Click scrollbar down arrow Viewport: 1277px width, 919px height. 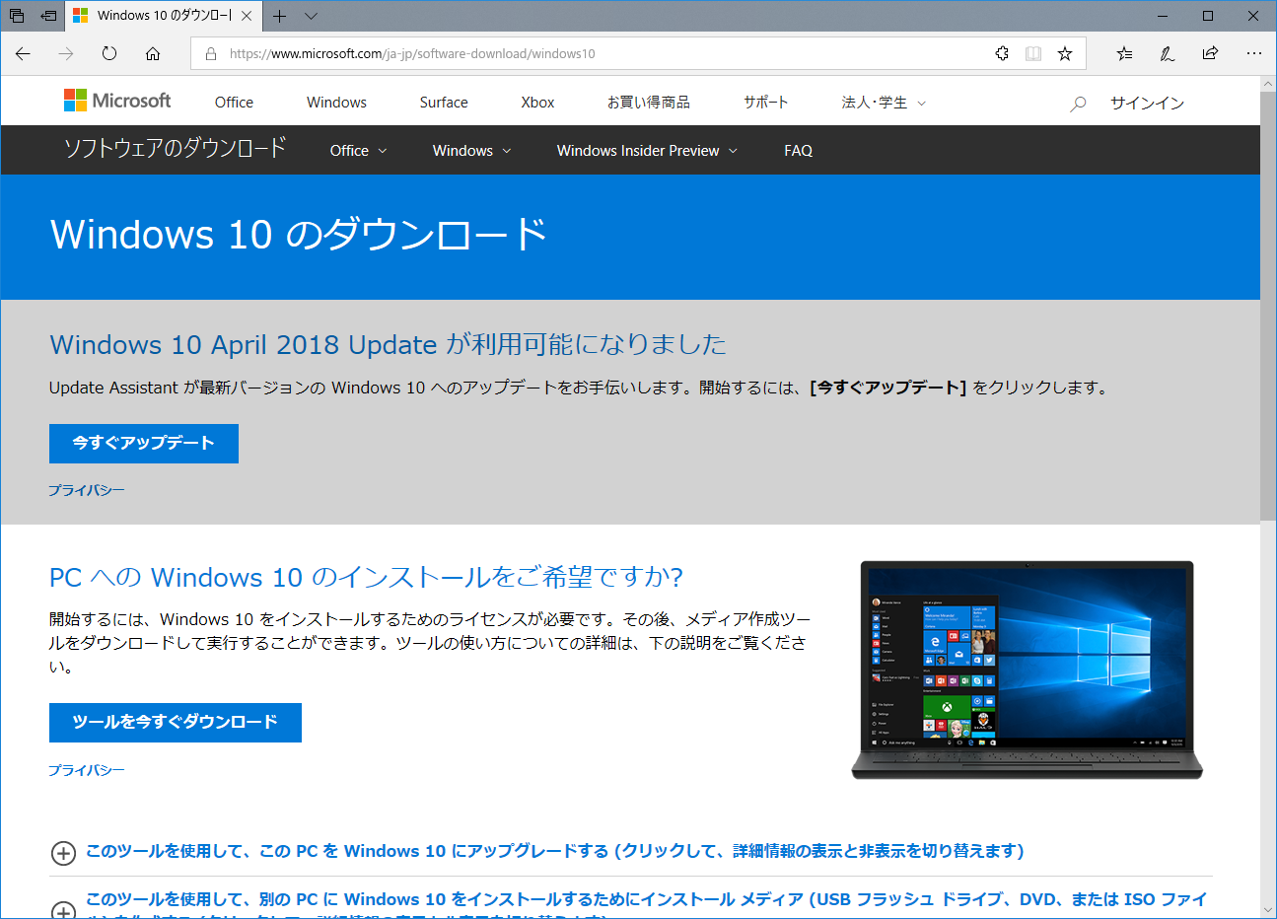tap(1268, 910)
